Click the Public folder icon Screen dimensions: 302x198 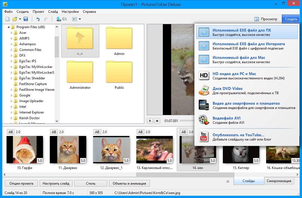point(119,72)
